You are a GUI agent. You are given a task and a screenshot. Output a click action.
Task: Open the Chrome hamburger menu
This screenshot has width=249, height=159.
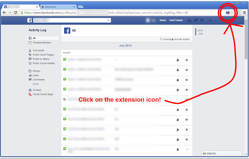[x=244, y=13]
